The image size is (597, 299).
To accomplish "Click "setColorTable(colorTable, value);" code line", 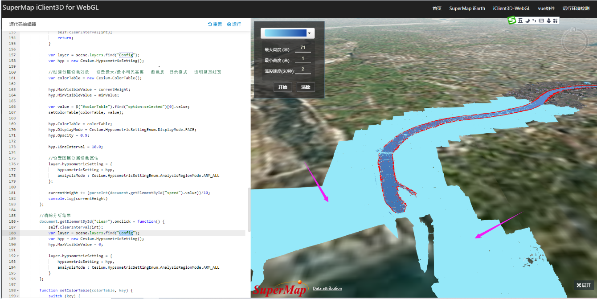I will coord(86,112).
